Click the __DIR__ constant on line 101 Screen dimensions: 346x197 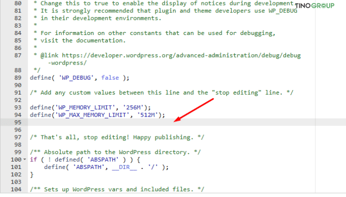[124, 167]
